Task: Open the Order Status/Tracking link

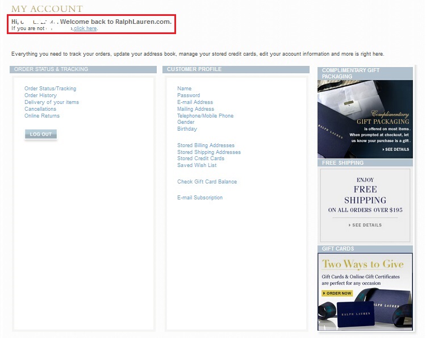Action: point(50,89)
